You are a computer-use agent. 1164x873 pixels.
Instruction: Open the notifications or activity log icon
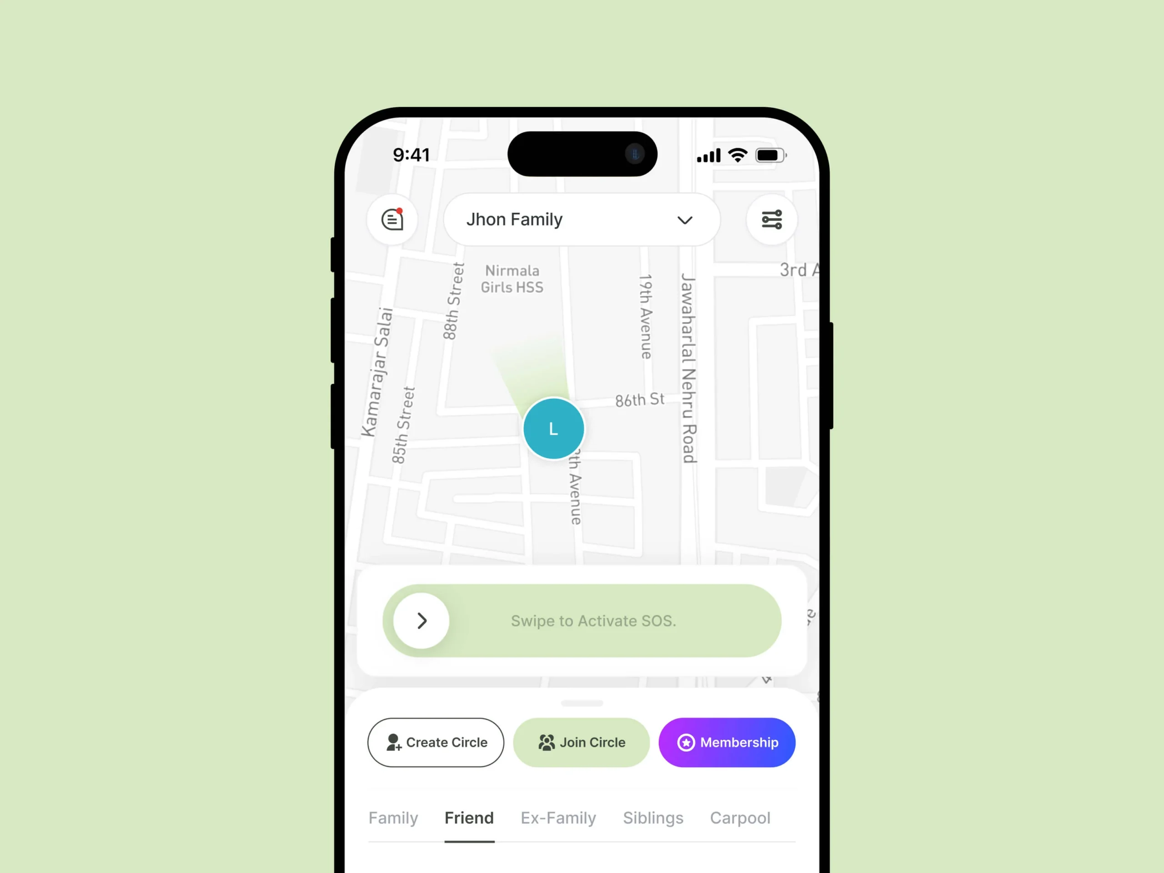pyautogui.click(x=392, y=219)
